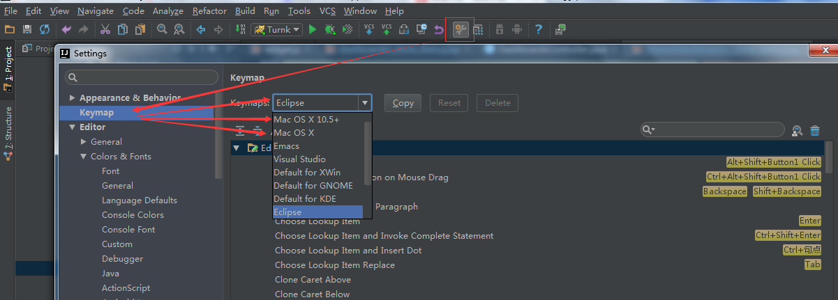Click the Collapse All icon in Keymap
Viewport: 838px width, 300px height.
257,130
